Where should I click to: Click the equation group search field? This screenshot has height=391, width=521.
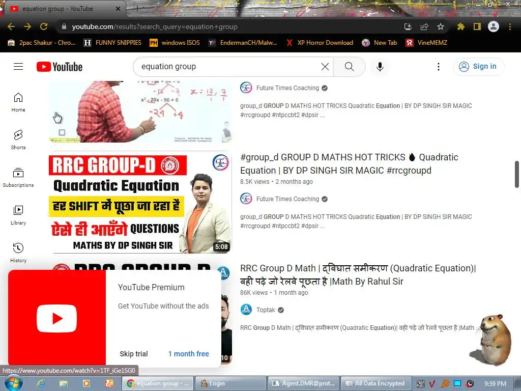[x=229, y=67]
